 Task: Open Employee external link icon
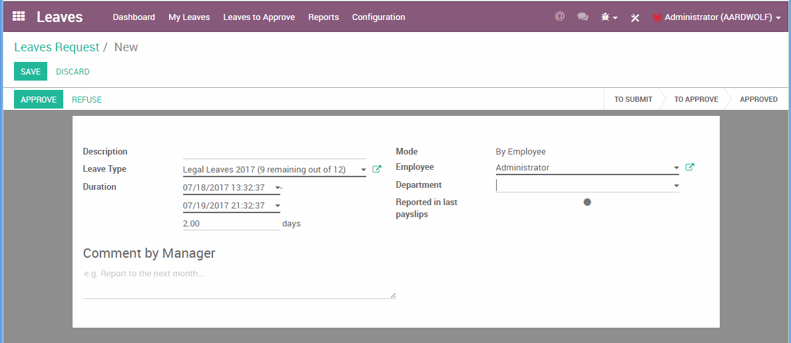click(x=690, y=167)
